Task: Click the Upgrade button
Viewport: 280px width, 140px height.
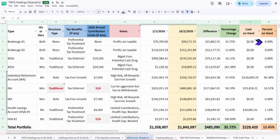Action: (263, 3)
